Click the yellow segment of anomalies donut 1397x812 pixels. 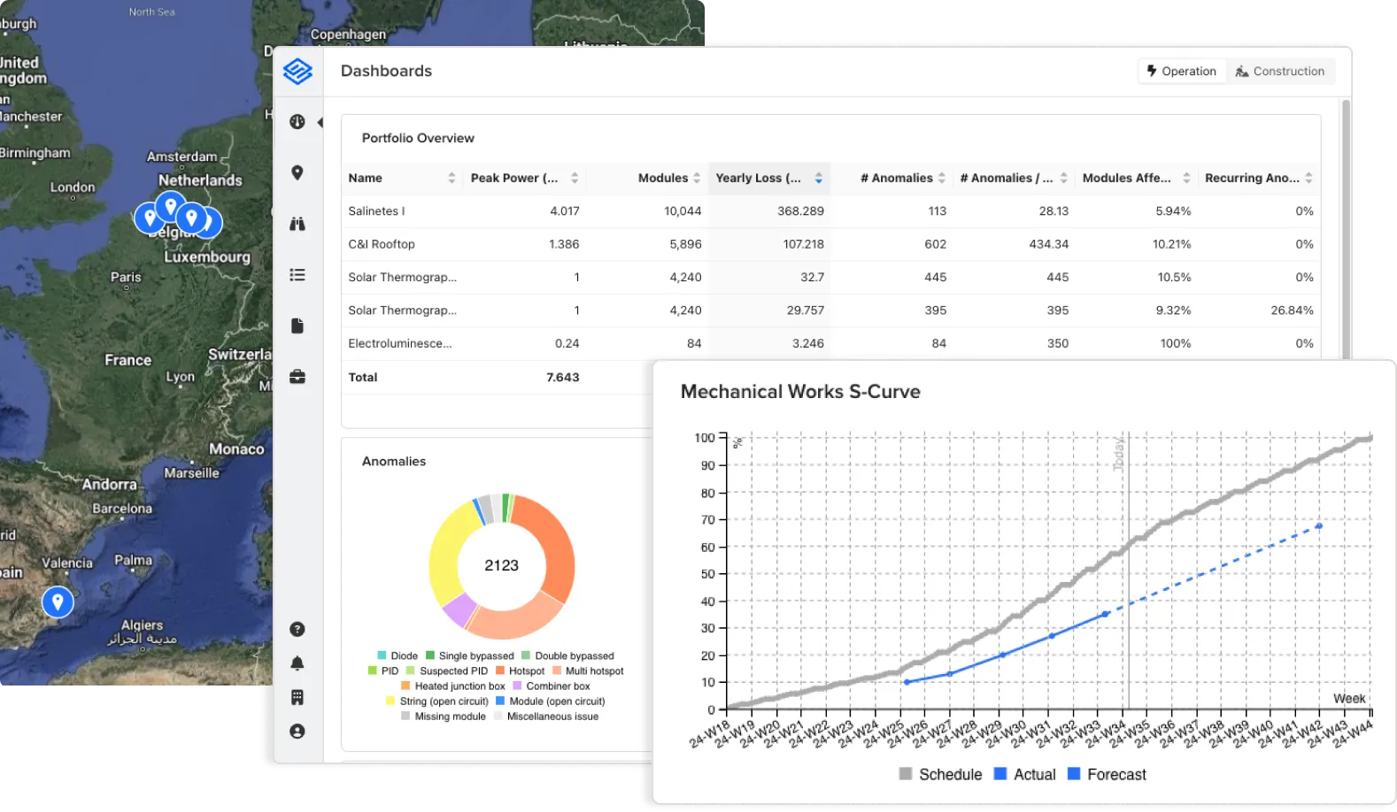[x=446, y=553]
